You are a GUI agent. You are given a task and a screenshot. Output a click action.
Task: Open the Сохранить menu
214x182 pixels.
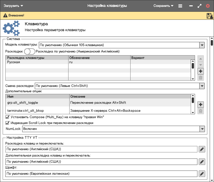click(x=163, y=6)
